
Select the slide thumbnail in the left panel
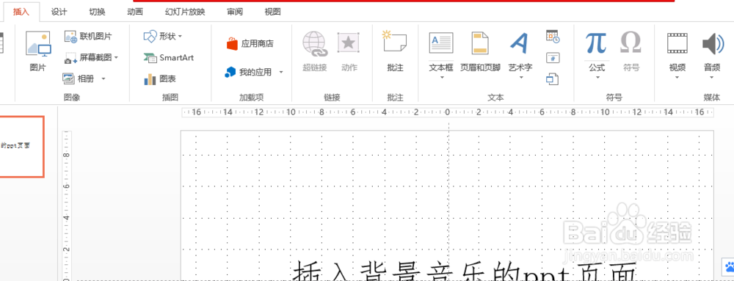tap(22, 146)
